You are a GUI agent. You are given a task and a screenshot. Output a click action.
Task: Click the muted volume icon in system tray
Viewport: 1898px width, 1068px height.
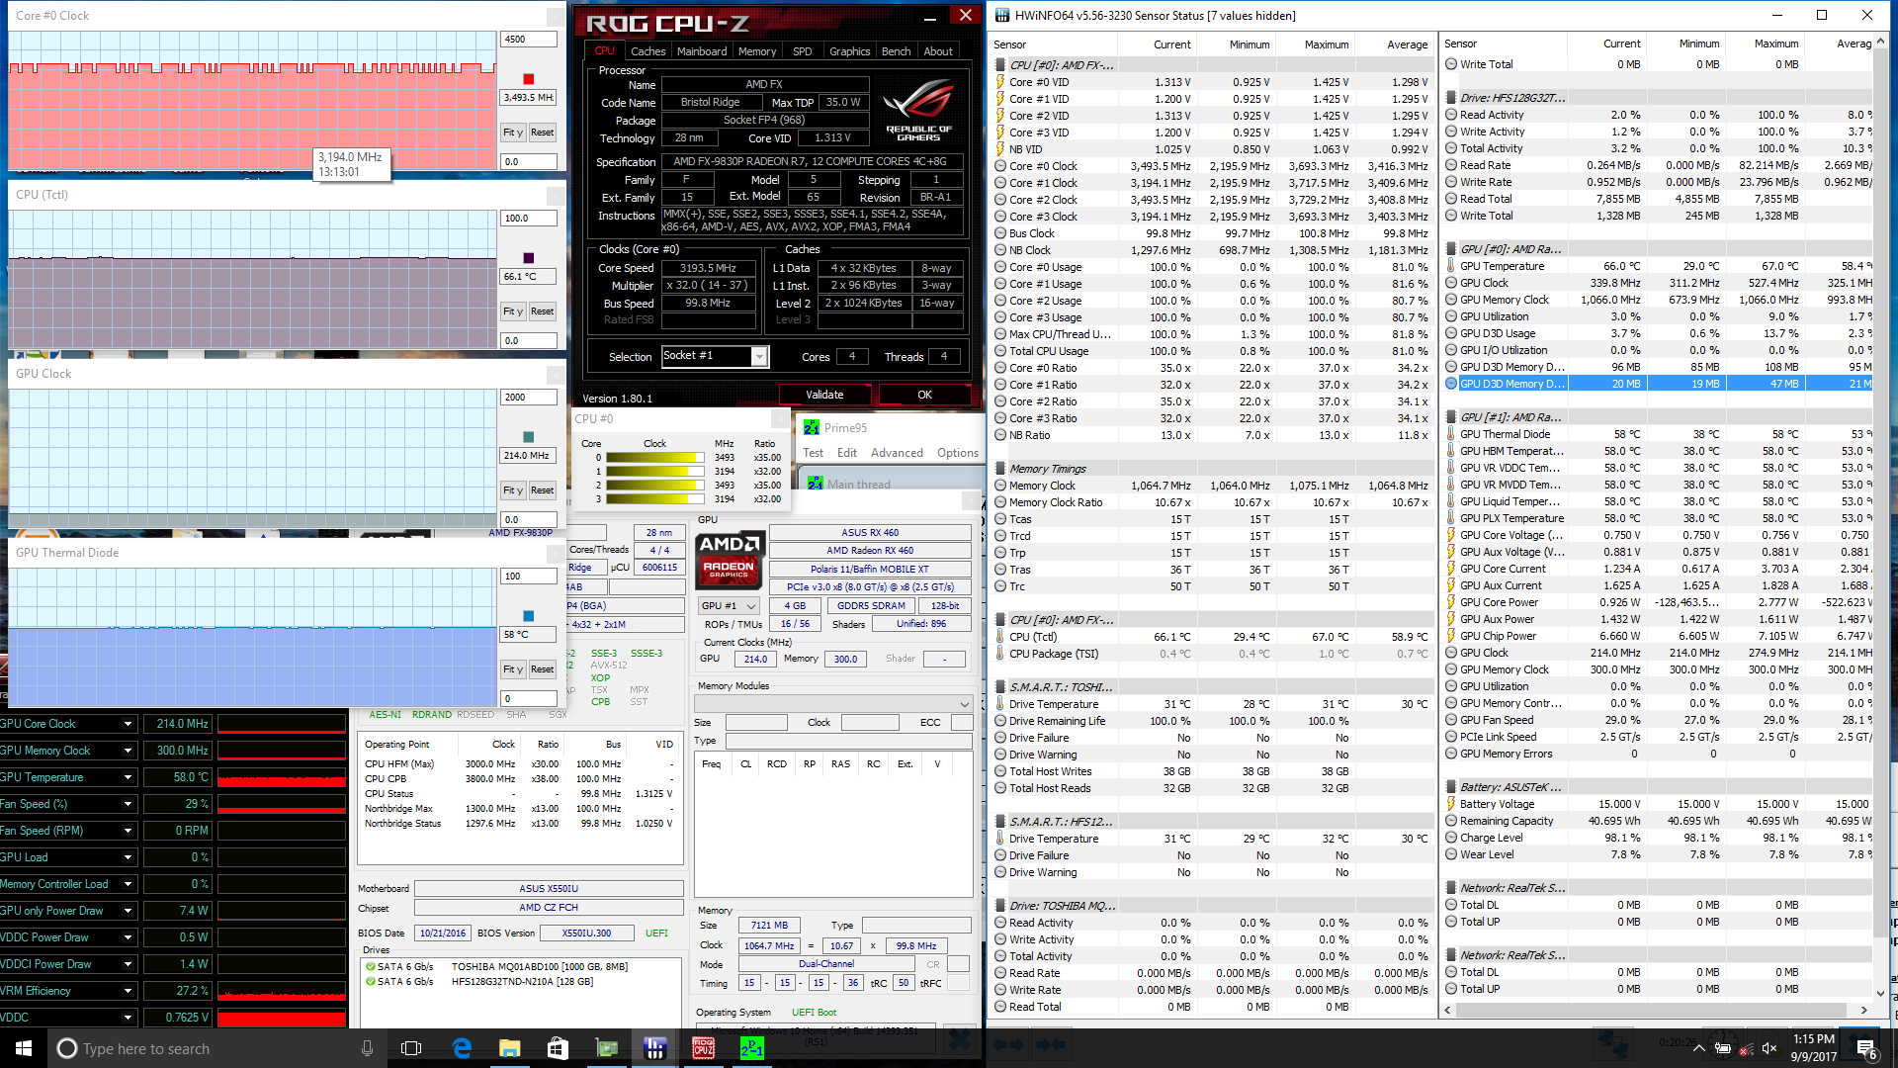[1769, 1048]
